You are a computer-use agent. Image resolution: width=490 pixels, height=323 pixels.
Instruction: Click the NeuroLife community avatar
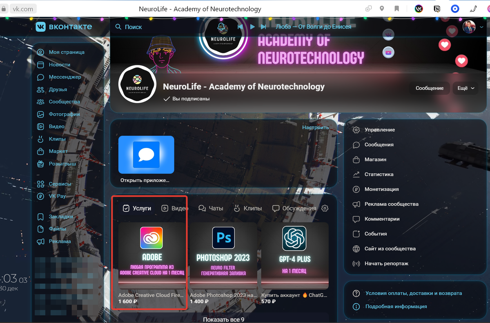pos(138,84)
